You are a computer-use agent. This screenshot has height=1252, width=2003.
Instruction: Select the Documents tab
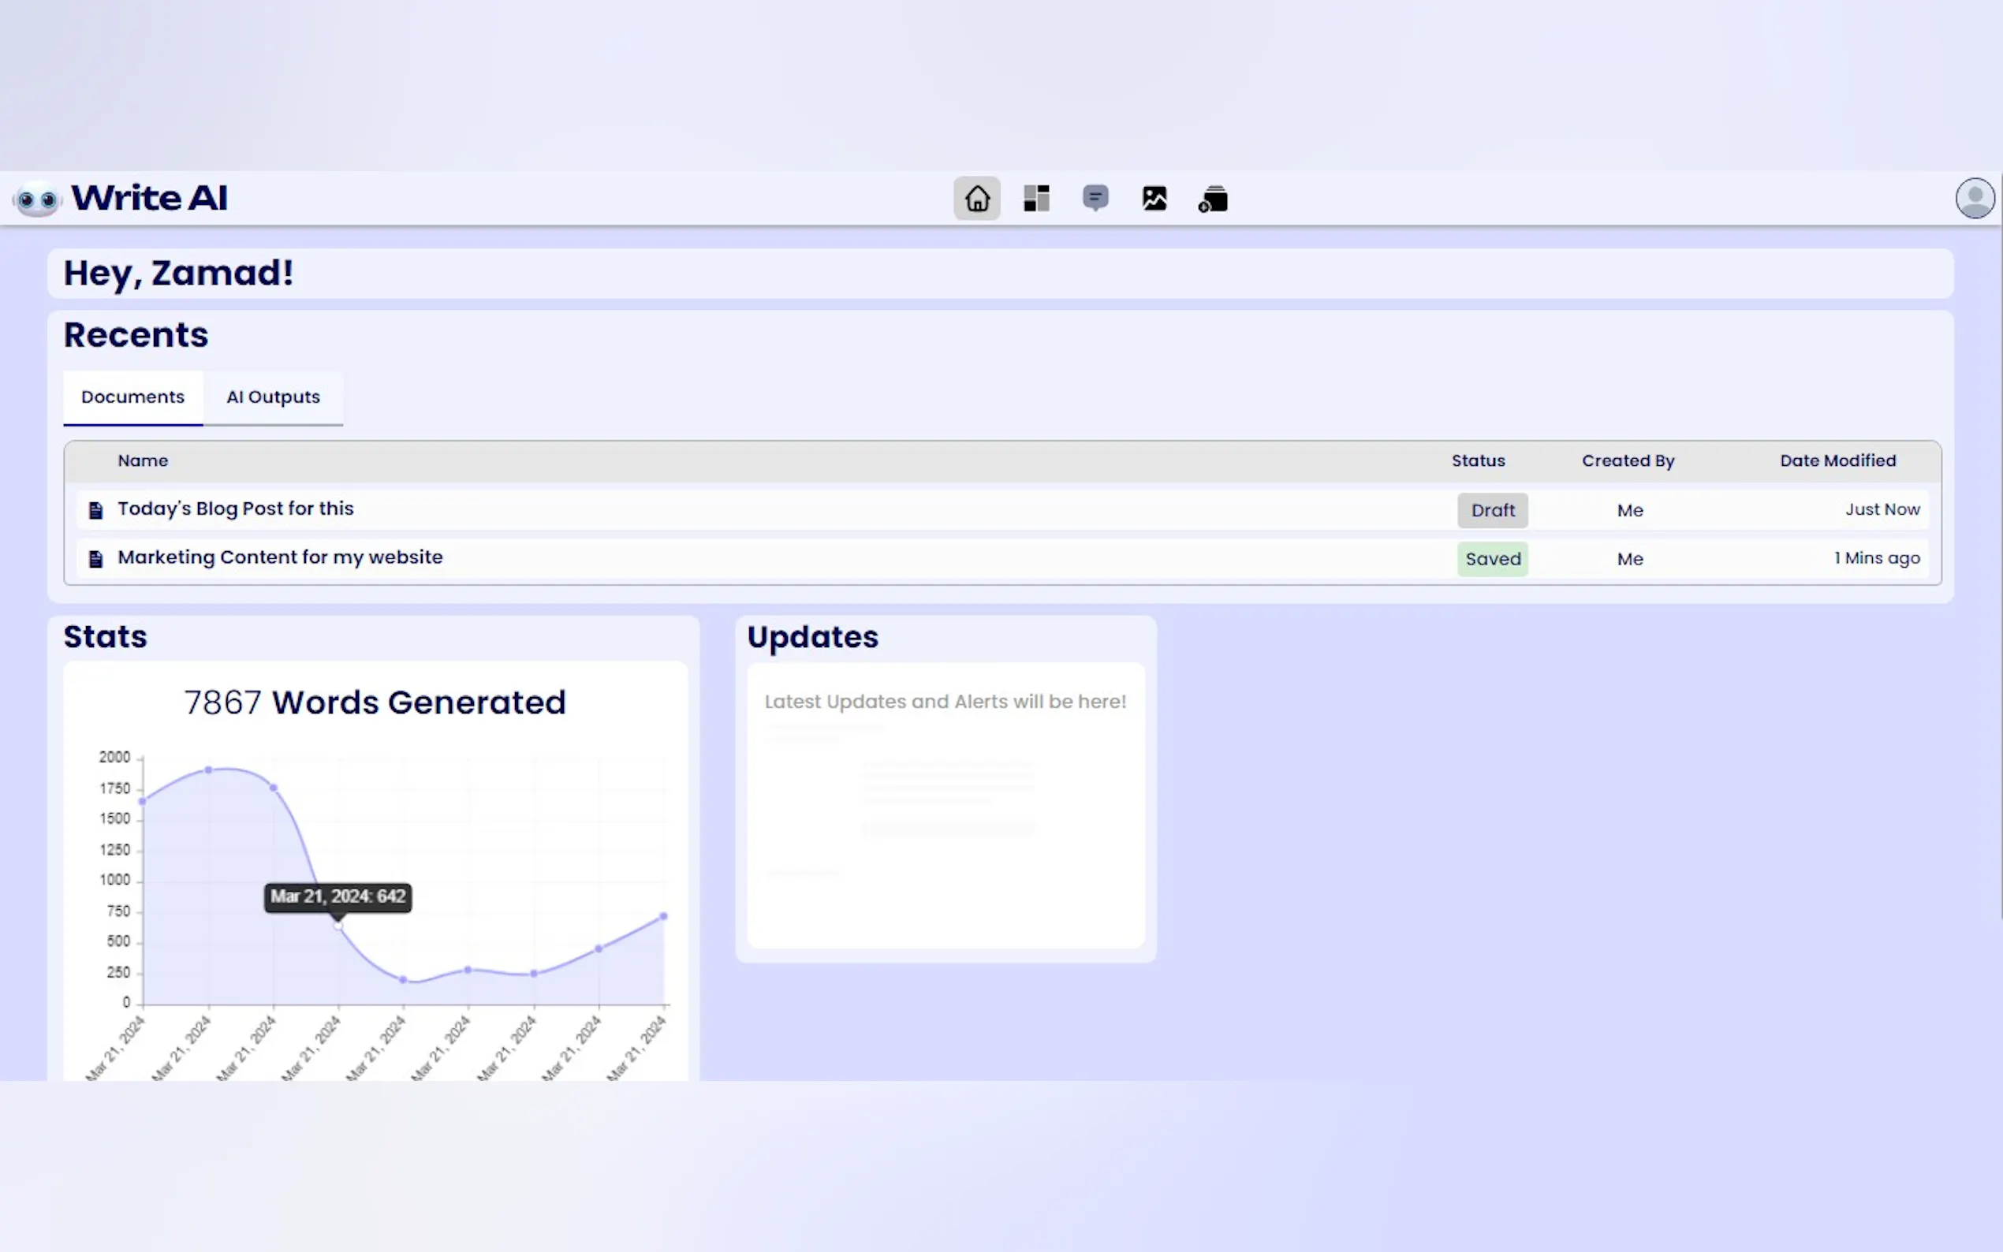(132, 397)
